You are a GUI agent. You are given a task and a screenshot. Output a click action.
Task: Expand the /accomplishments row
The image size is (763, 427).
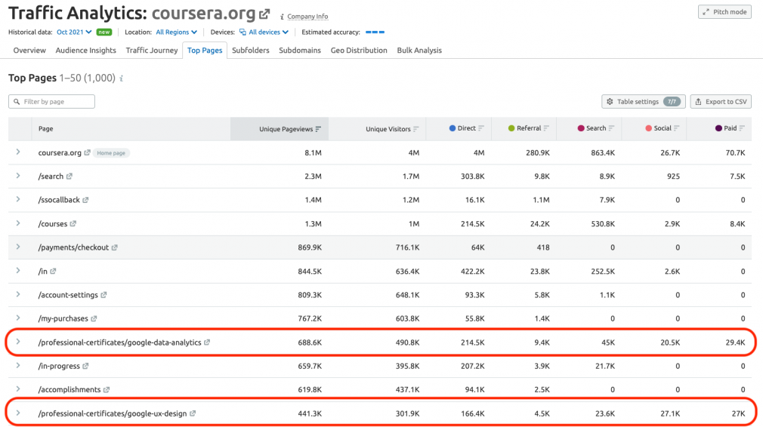(x=18, y=389)
